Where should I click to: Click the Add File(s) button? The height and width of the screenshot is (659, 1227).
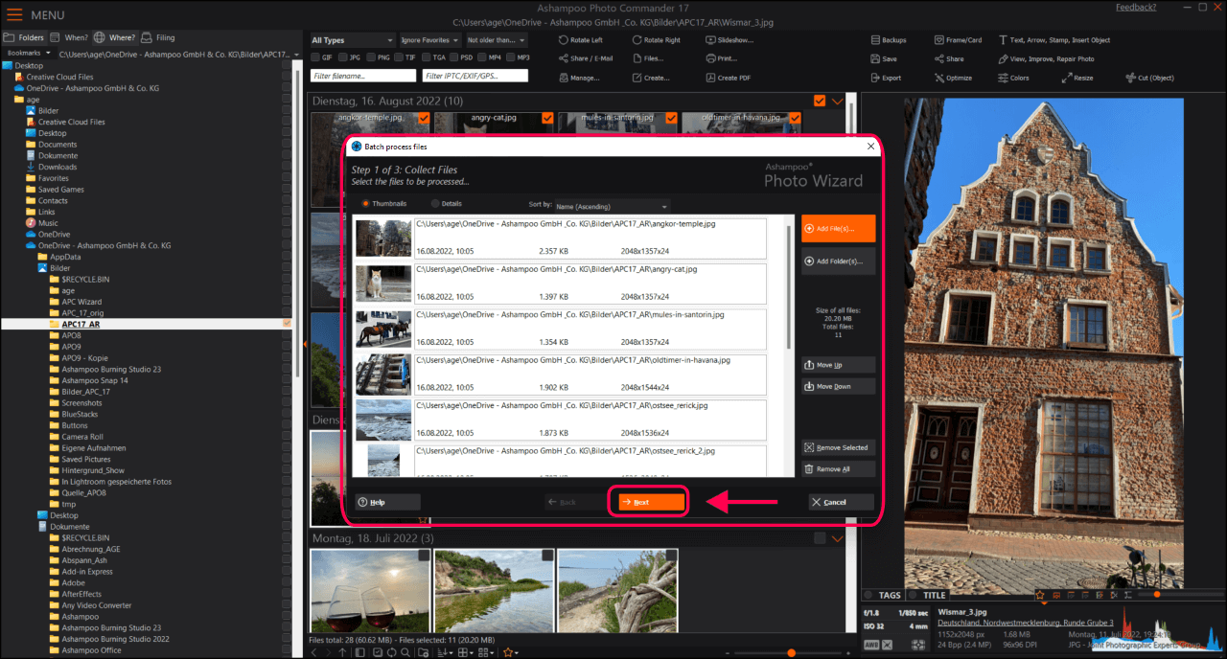(x=838, y=229)
